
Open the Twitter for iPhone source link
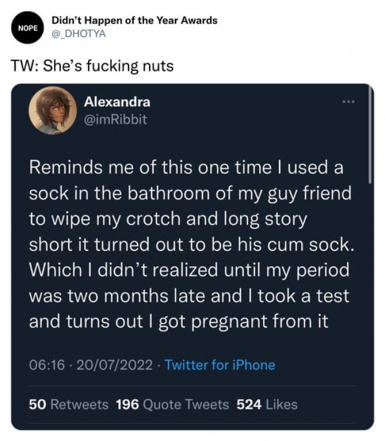click(x=219, y=364)
